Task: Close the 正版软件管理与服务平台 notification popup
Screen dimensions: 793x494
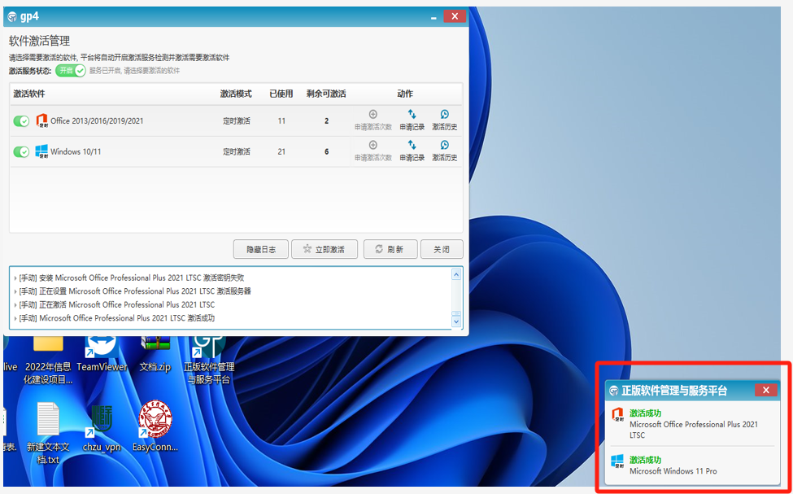Action: (765, 390)
